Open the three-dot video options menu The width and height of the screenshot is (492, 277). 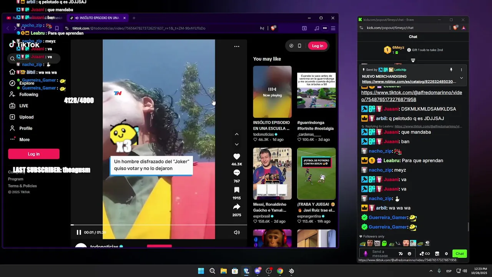point(237,46)
